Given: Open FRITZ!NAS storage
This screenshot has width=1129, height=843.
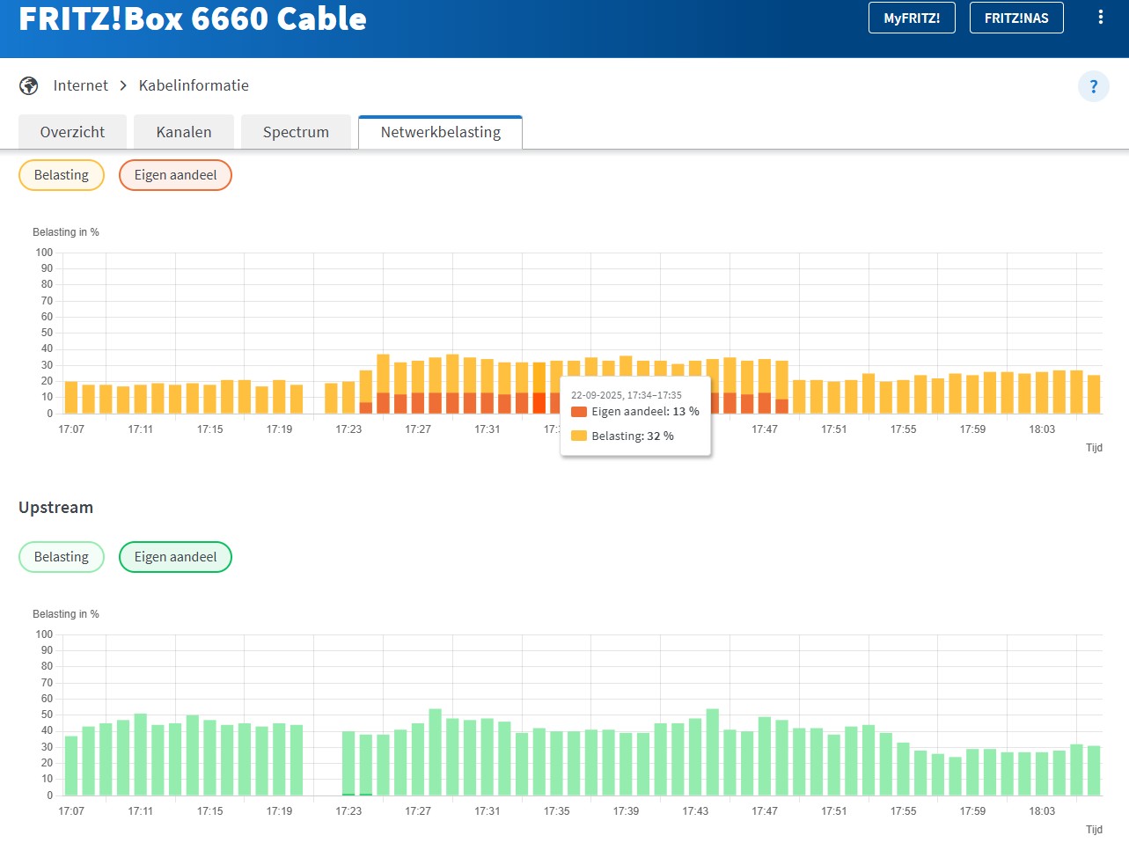Looking at the screenshot, I should pos(1015,18).
